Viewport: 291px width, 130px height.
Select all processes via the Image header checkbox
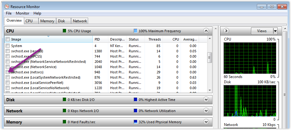point(8,39)
